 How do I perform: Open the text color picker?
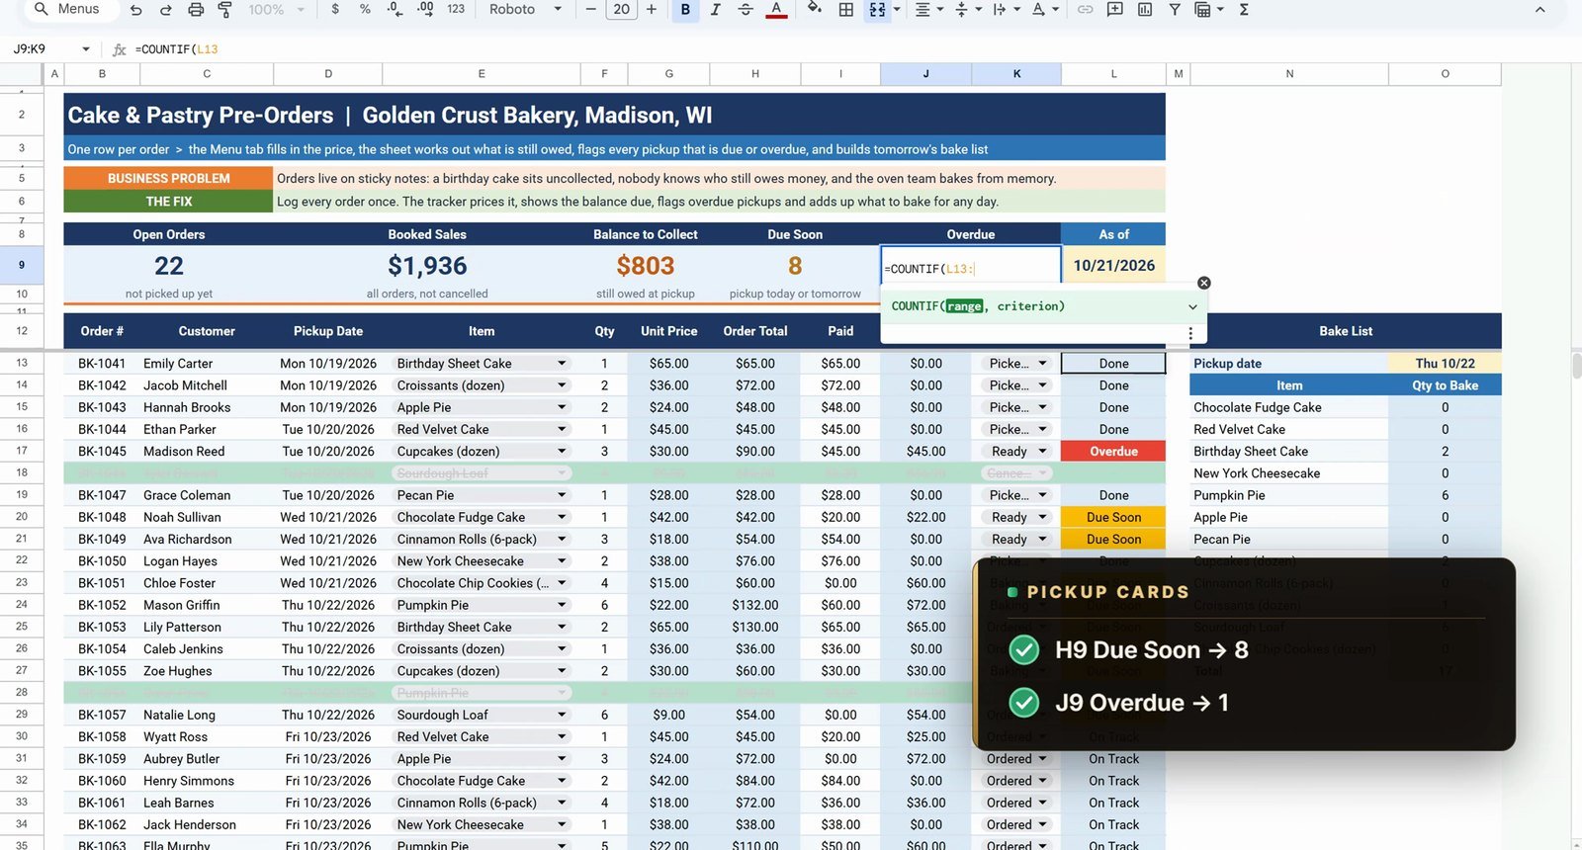[777, 9]
